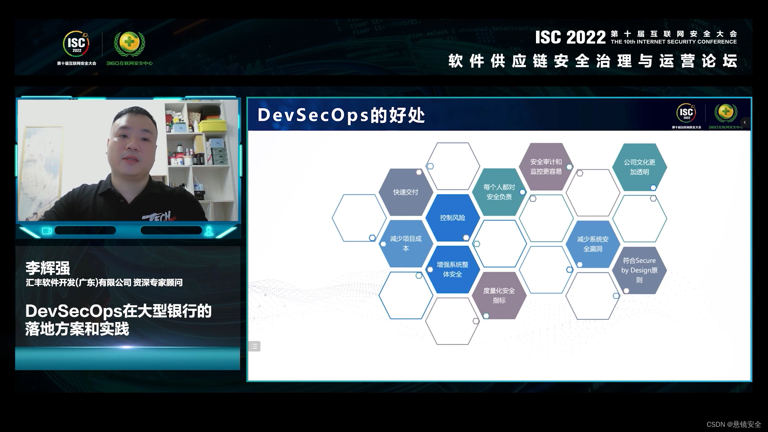Click the video camera icon under speaker feed

pos(47,231)
